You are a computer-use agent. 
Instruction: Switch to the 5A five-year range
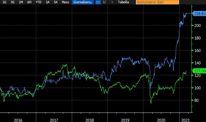coord(56,2)
